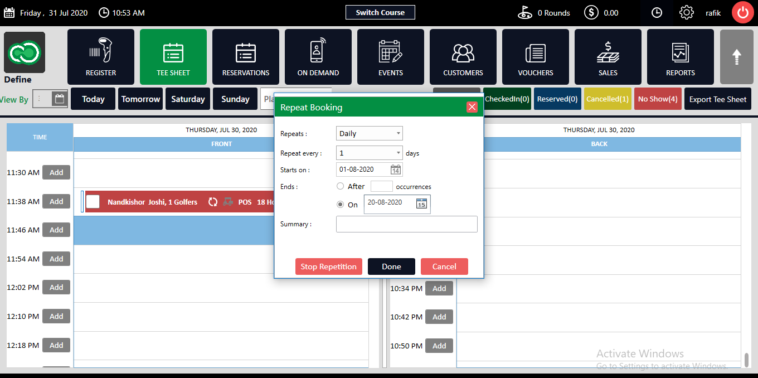Open the Events calendar module

[391, 57]
